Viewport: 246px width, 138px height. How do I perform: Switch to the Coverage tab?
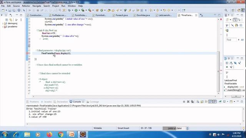click(x=93, y=102)
